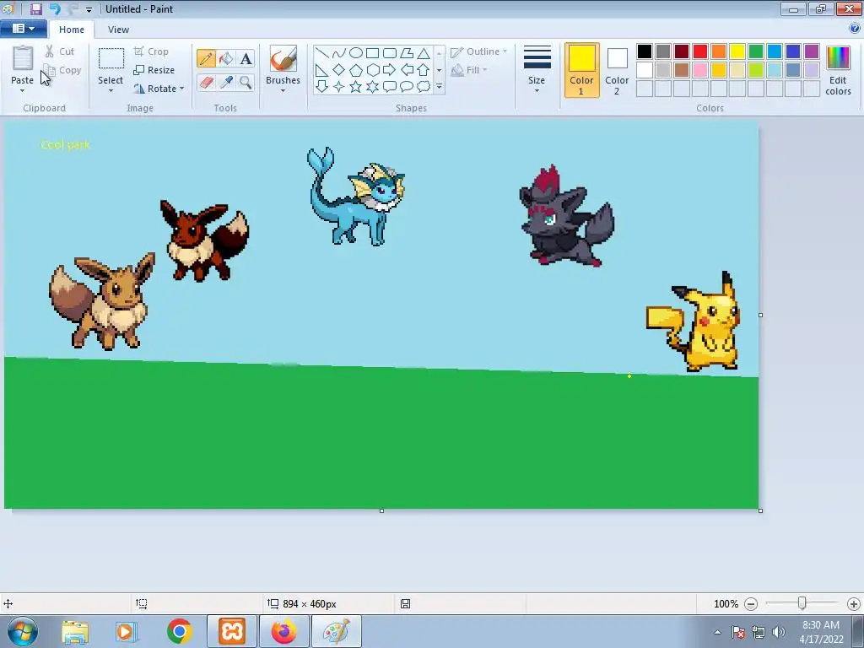Choose the Four-point star shape
Screen dimensions: 864x648
pyautogui.click(x=339, y=87)
